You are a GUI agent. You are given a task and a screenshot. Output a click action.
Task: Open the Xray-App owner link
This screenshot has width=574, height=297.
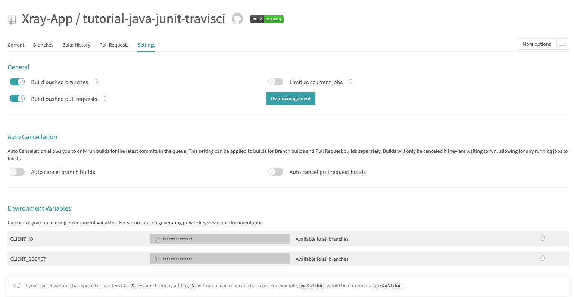[x=47, y=19]
